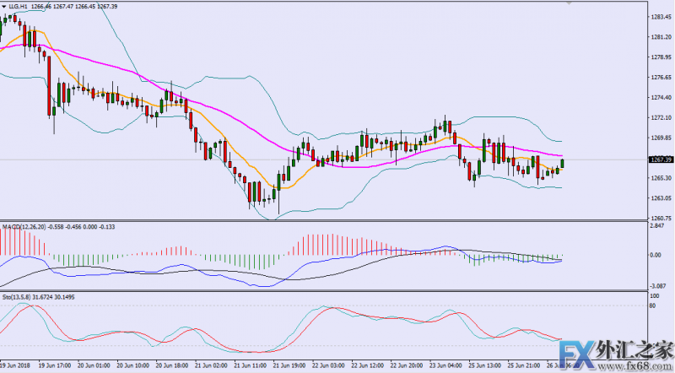Viewport: 675px width, 373px height.
Task: Click the triangle arrow beside LLG,H1 title
Action: click(x=4, y=7)
